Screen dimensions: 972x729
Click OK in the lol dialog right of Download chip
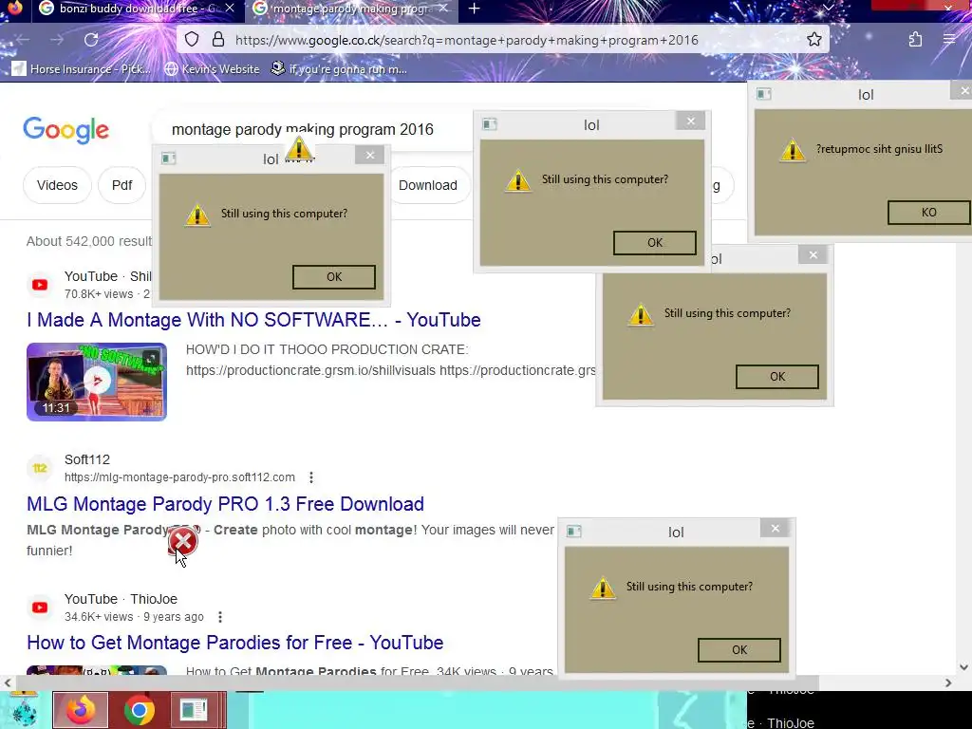point(655,243)
